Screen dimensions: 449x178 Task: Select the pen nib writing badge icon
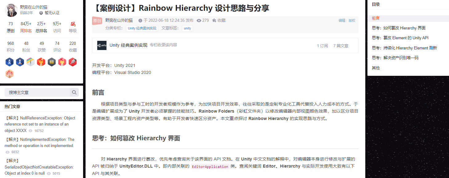click(x=73, y=62)
